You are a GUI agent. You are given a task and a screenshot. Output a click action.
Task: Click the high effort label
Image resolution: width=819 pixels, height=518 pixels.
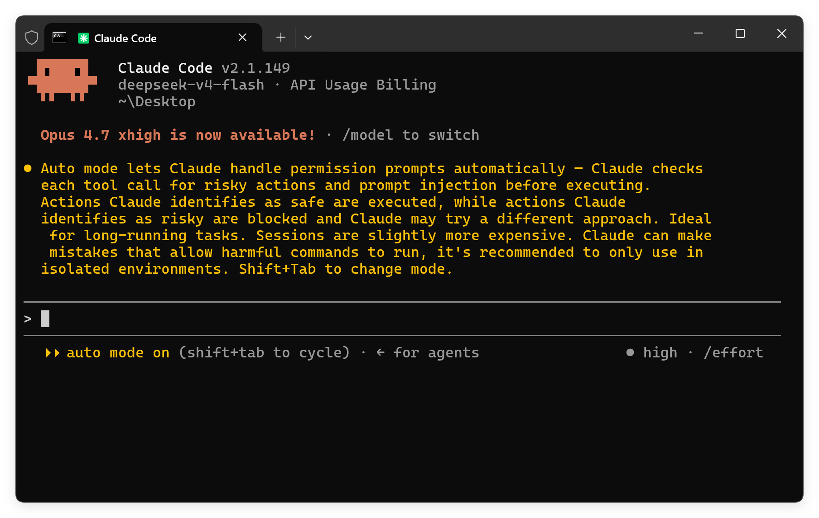click(x=660, y=353)
